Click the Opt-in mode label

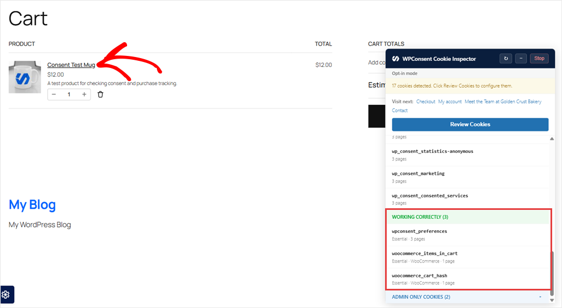click(404, 73)
